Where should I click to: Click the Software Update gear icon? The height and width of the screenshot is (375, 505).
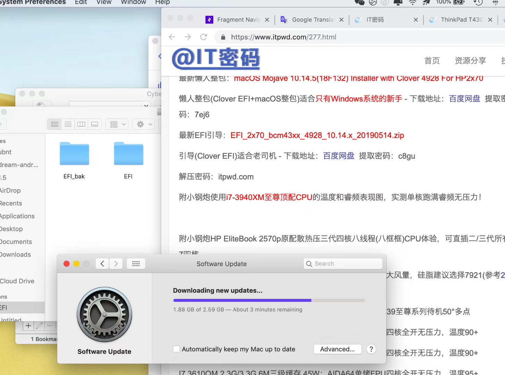point(105,315)
